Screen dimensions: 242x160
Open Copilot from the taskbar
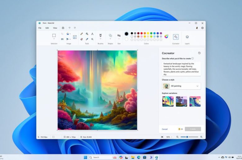pos(121,158)
